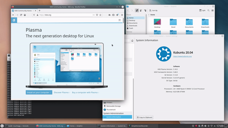The image size is (228, 128).
Task: Show hidden system tray icons arrow
Action: pos(215,126)
